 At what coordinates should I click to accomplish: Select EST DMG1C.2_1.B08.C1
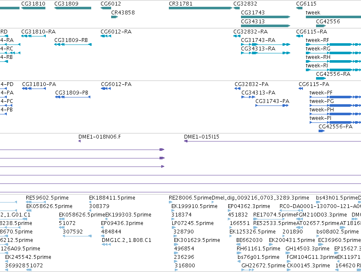click(x=126, y=240)
